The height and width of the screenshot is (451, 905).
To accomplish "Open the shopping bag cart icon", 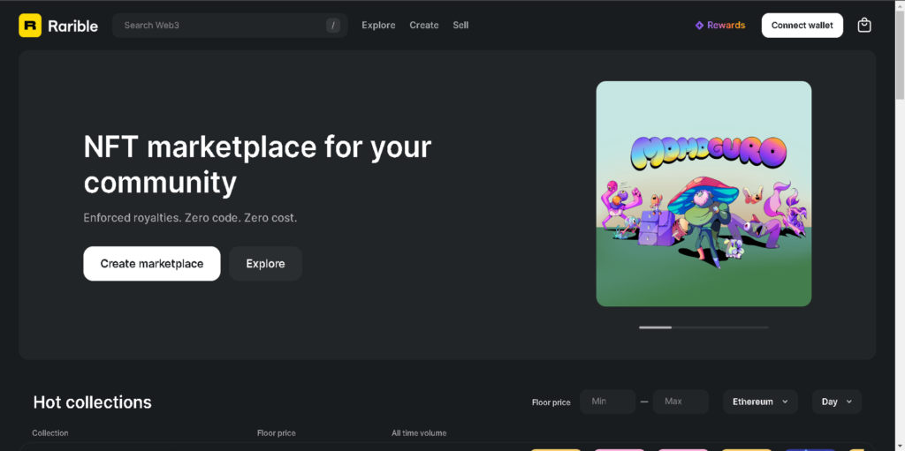I will pyautogui.click(x=864, y=26).
